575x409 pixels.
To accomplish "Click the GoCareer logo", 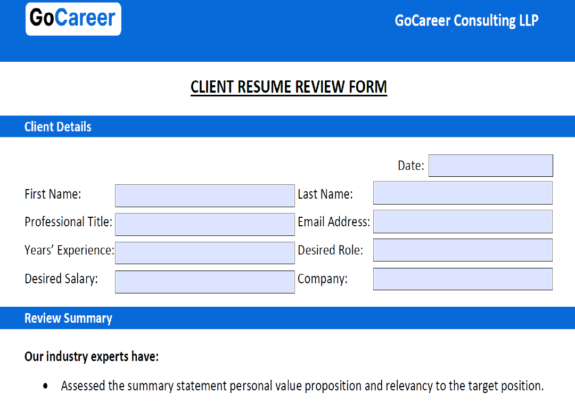I will click(73, 19).
